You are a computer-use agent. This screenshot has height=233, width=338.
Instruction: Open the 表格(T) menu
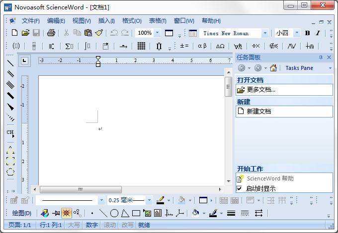coord(158,21)
